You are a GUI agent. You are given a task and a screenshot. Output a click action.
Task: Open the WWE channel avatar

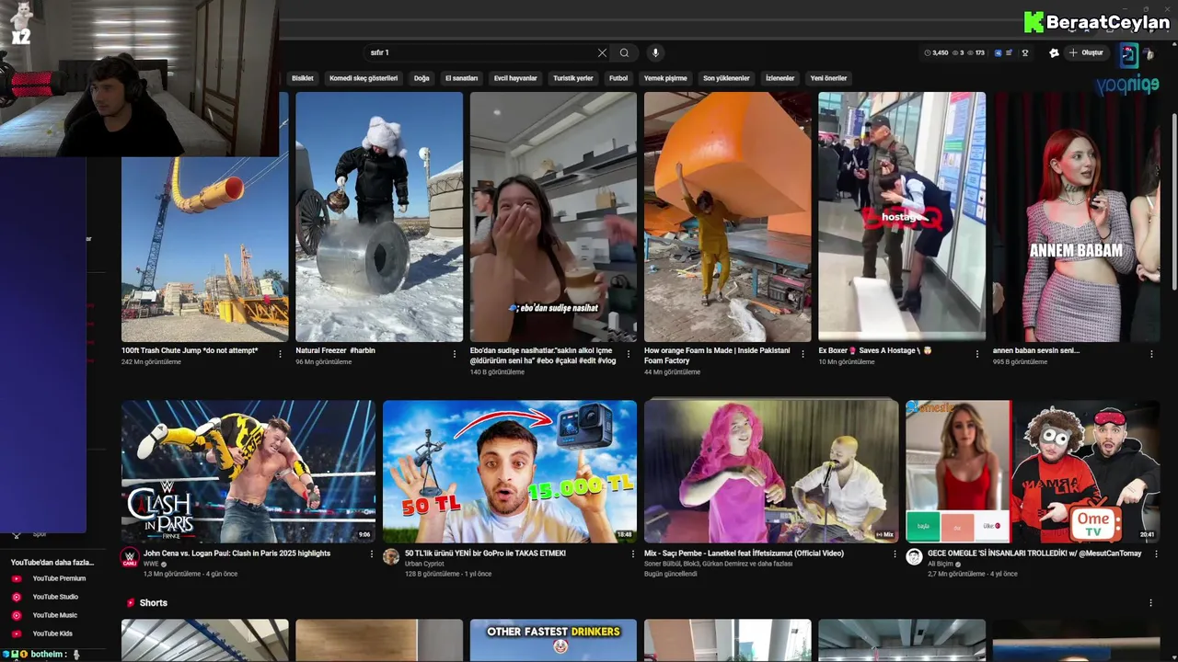click(x=130, y=557)
